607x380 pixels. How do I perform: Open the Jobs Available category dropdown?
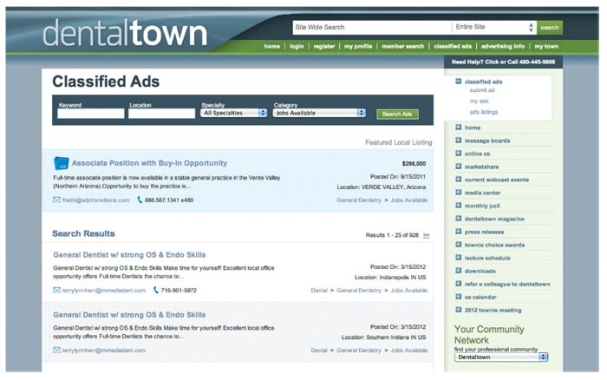click(x=319, y=113)
